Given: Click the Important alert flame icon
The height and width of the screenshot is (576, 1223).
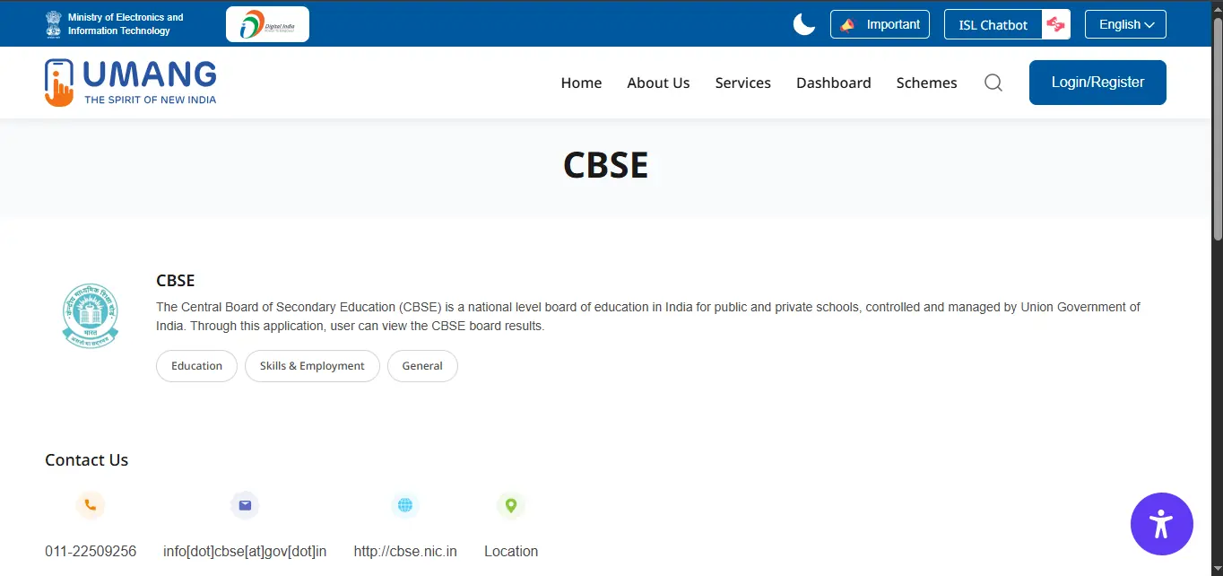Looking at the screenshot, I should point(847,24).
